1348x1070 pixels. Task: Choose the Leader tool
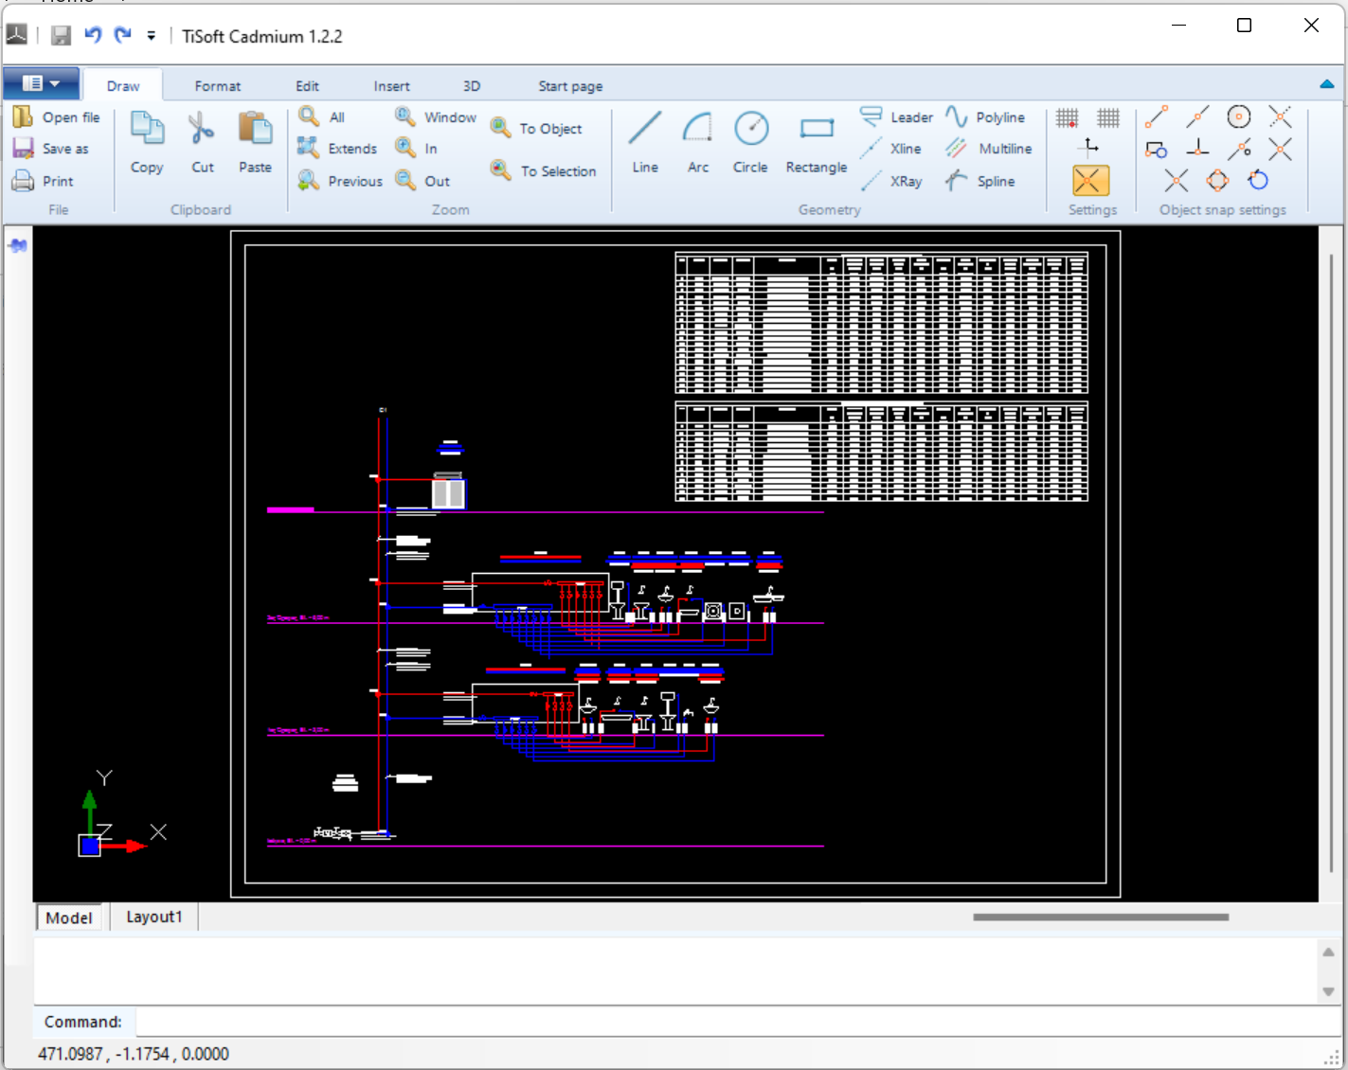(x=896, y=117)
